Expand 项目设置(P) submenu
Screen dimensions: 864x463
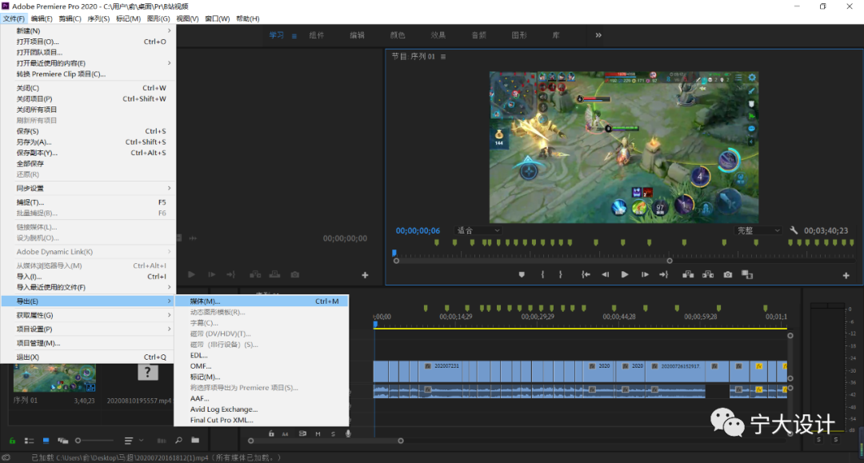pos(88,329)
